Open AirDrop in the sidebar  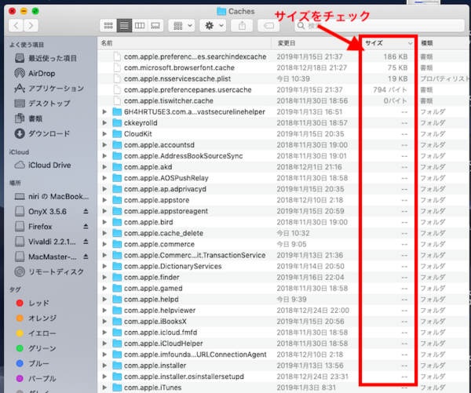click(x=35, y=73)
